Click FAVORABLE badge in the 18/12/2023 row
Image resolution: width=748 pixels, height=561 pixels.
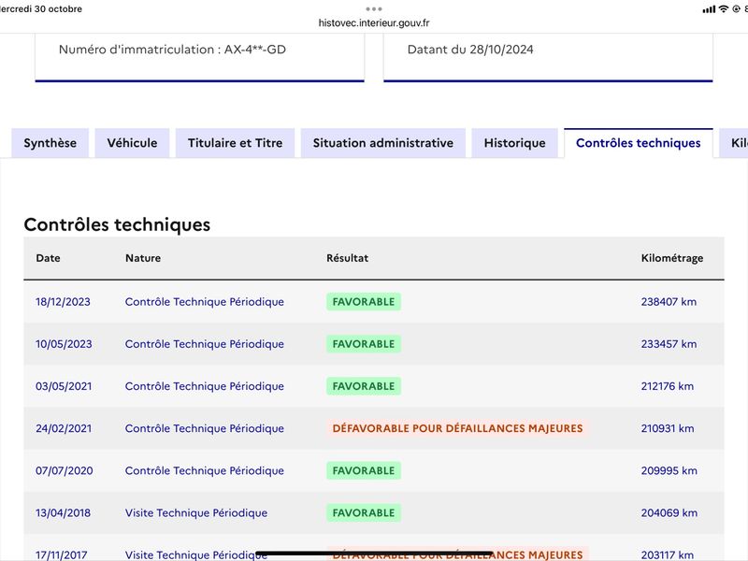364,302
